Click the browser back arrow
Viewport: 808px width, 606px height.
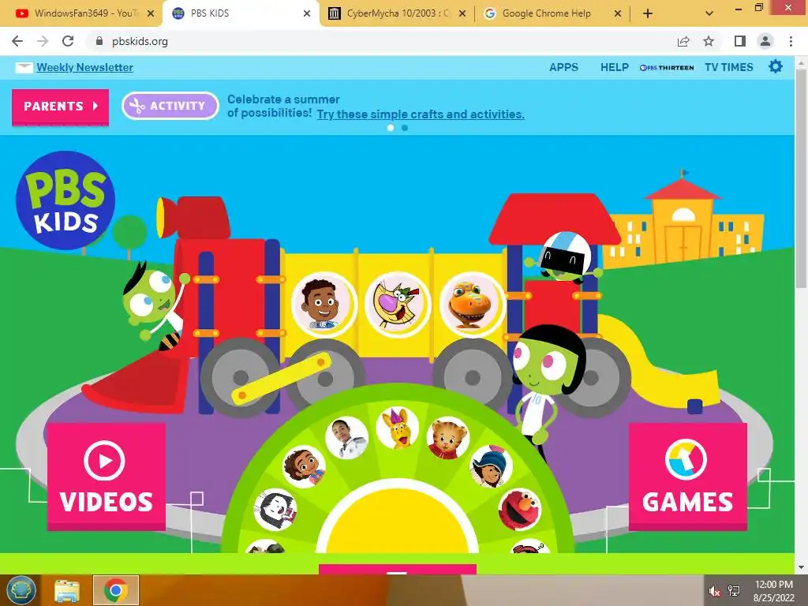(17, 41)
